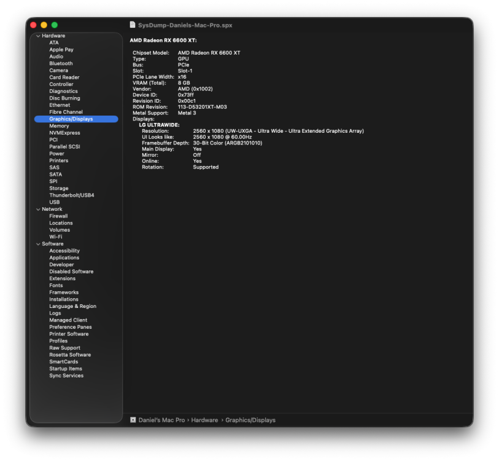Click the computer icon in path bar

pos(133,420)
